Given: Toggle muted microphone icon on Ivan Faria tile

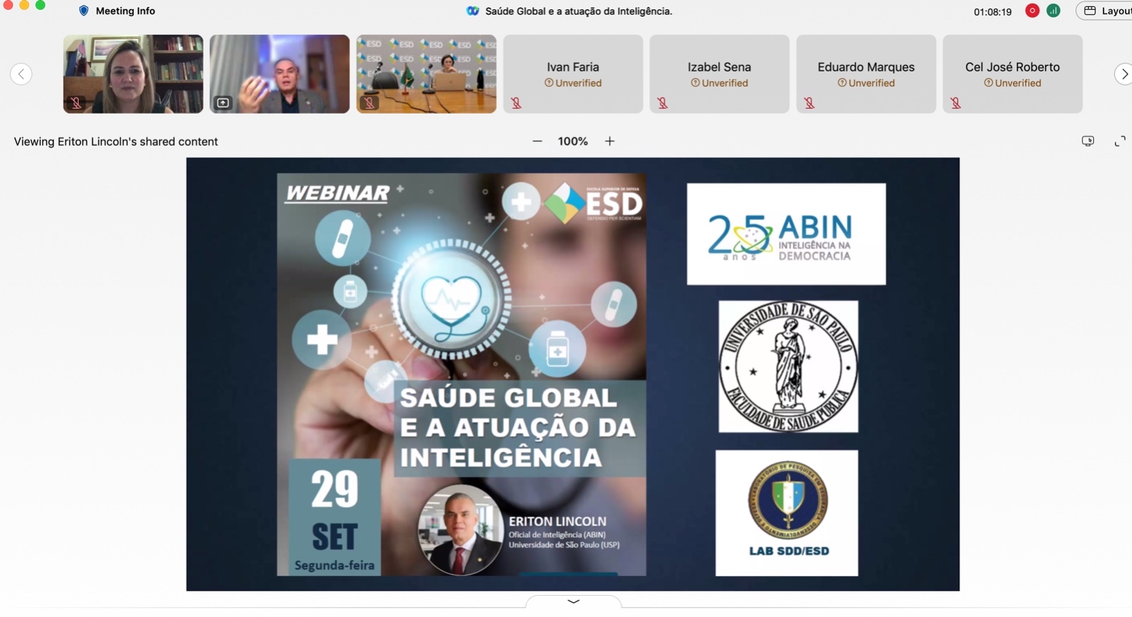Looking at the screenshot, I should [x=516, y=103].
